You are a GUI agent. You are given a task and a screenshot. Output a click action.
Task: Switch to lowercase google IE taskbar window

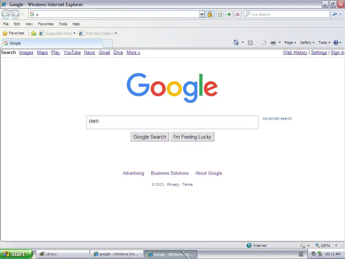117,254
